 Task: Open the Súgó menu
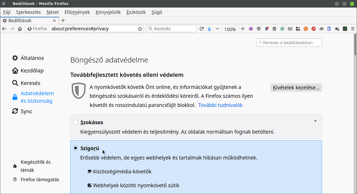tap(157, 12)
